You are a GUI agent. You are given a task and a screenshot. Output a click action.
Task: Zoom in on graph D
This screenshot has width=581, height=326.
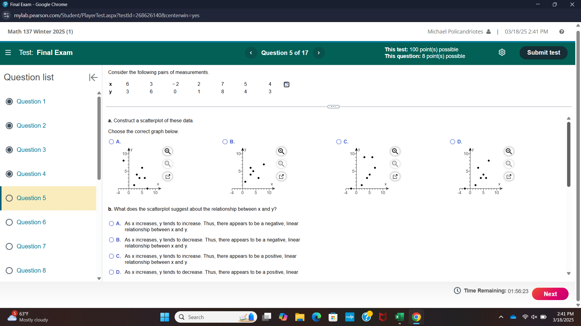coord(509,151)
